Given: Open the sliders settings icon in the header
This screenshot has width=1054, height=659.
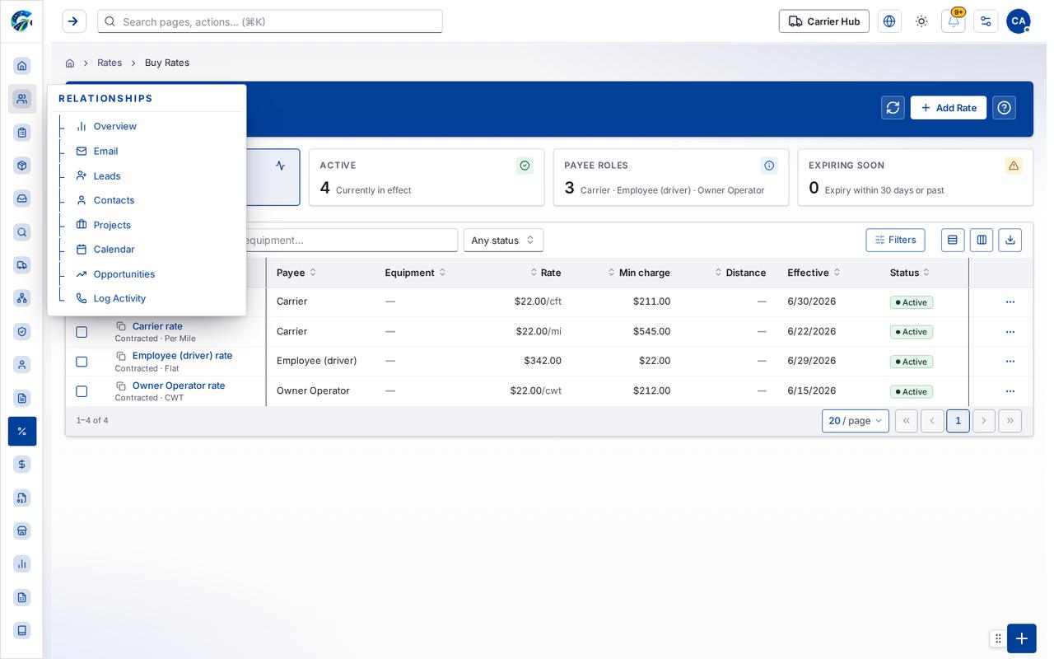Looking at the screenshot, I should point(986,21).
